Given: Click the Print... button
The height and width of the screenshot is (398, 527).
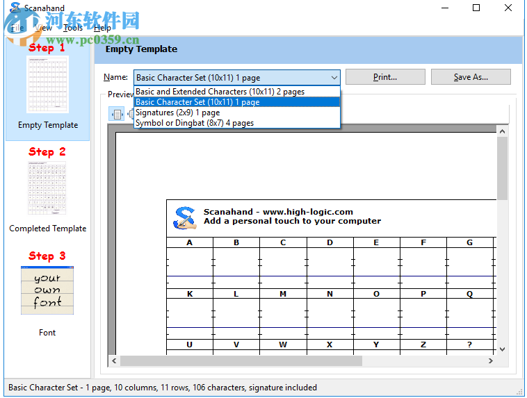Looking at the screenshot, I should 385,77.
